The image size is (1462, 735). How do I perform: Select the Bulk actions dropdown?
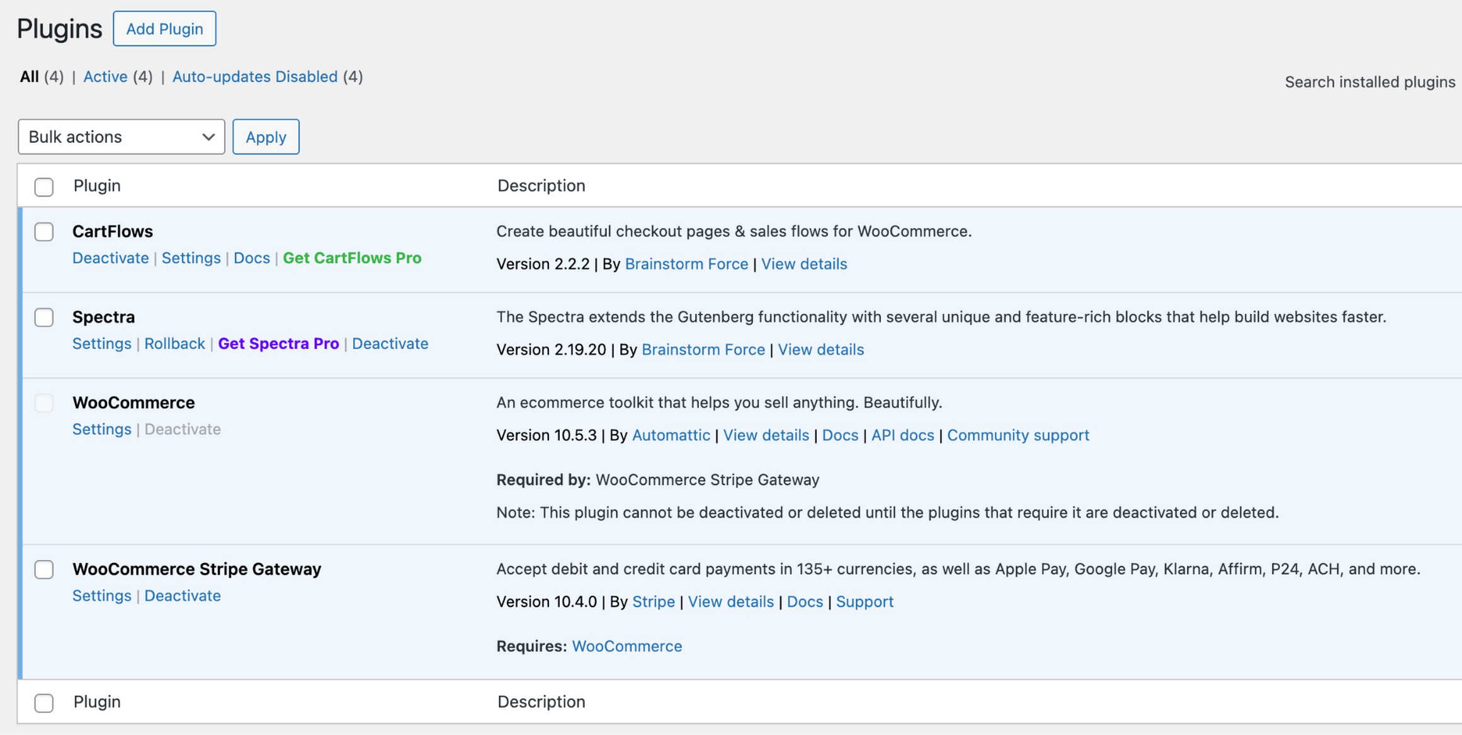[121, 137]
